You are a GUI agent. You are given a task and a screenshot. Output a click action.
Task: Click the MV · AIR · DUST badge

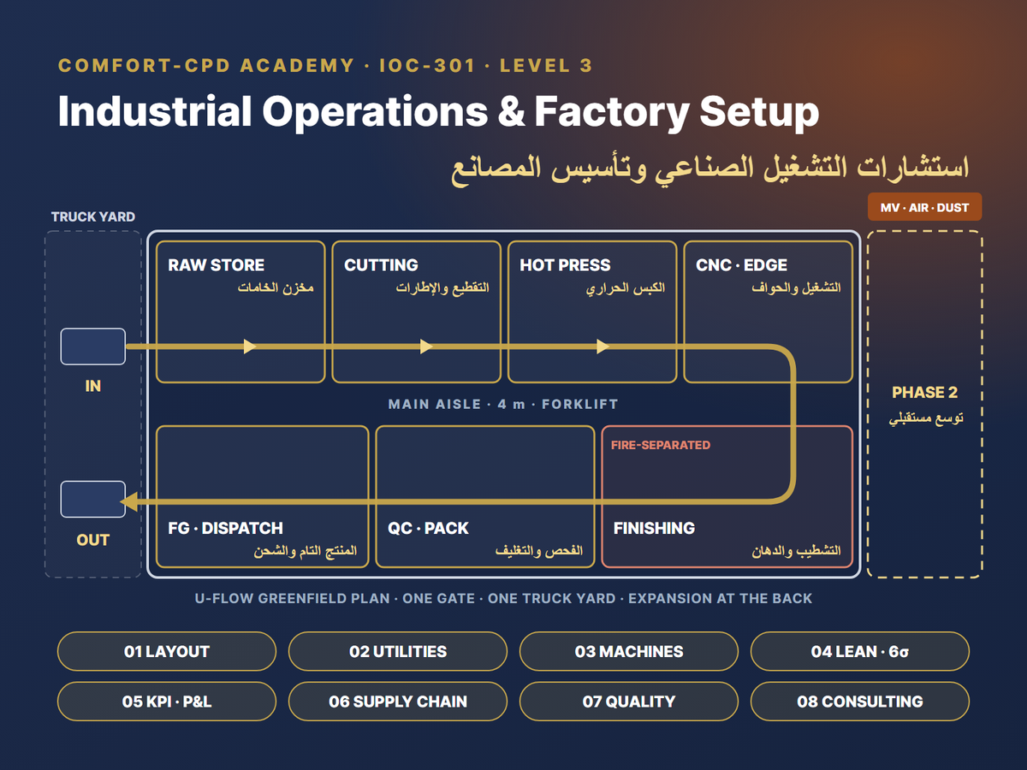point(924,208)
